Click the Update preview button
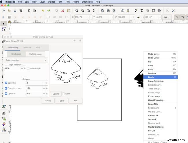188x143 pixels. [x=56, y=94]
